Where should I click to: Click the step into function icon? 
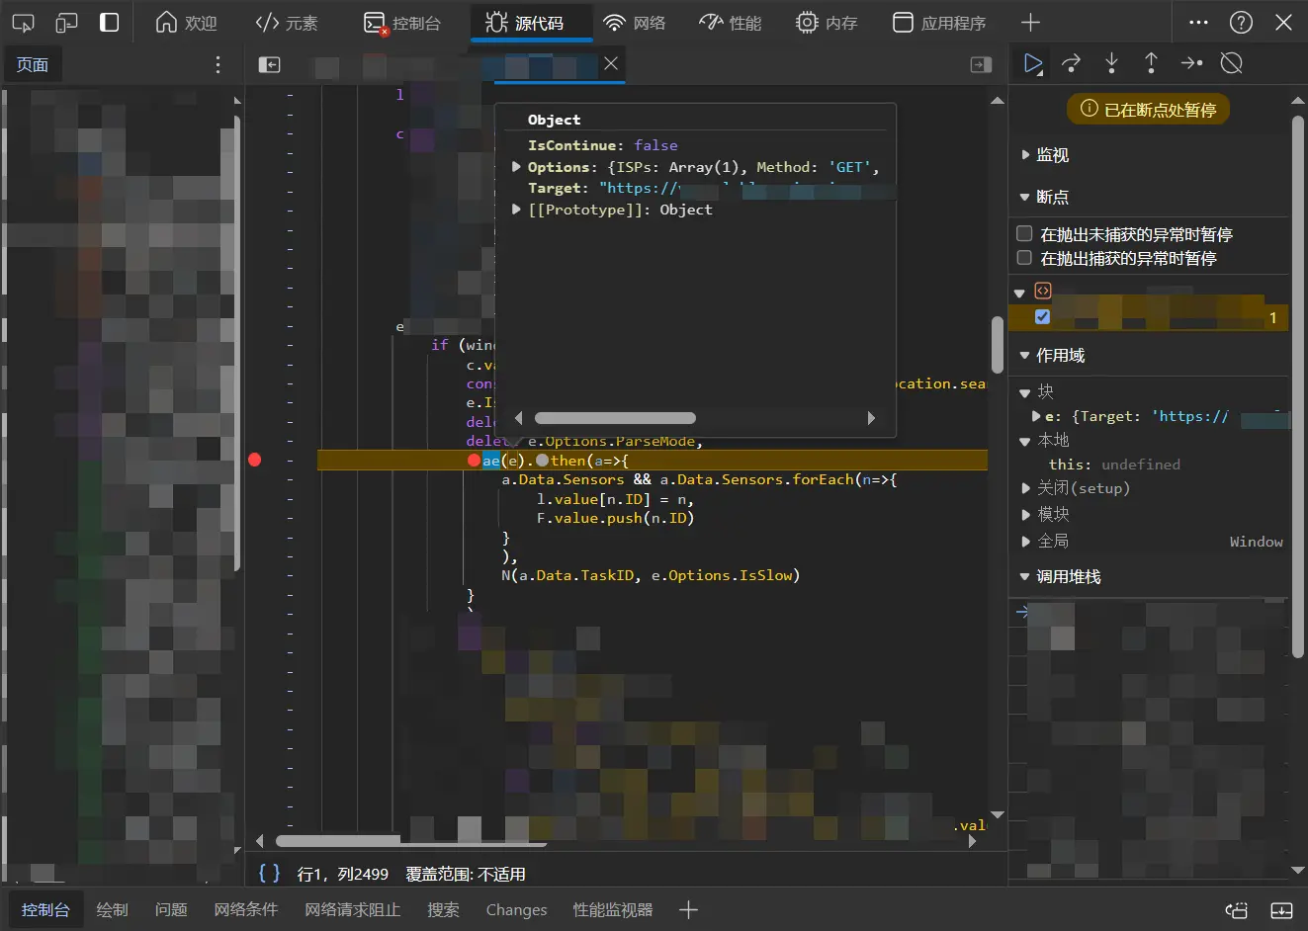tap(1111, 64)
